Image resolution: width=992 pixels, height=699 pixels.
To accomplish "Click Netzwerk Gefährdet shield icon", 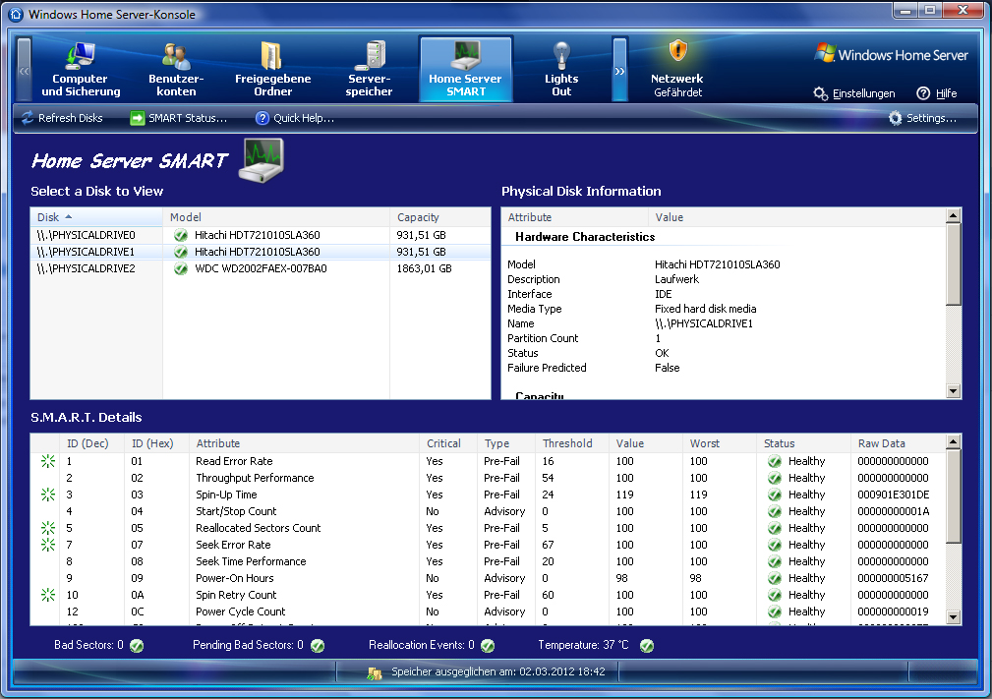I will point(677,50).
